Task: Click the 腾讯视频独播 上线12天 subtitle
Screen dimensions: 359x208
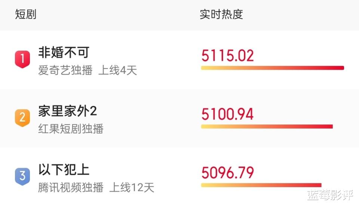Action: 96,187
